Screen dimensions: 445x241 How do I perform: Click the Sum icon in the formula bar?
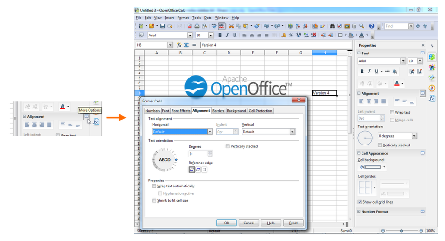click(186, 45)
